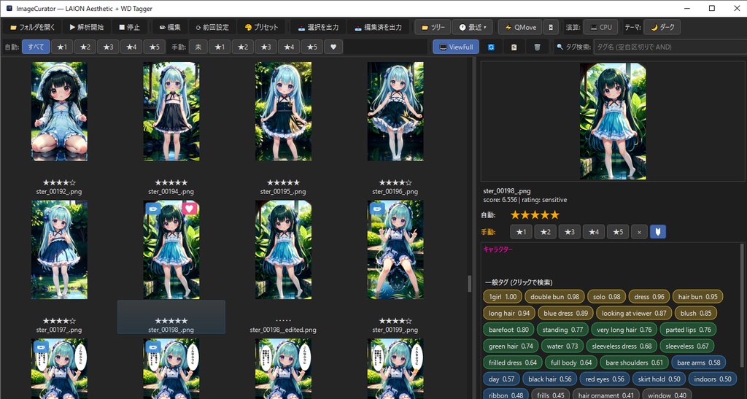The image size is (747, 399).
Task: Select auto filter すべて
Action: click(x=36, y=47)
